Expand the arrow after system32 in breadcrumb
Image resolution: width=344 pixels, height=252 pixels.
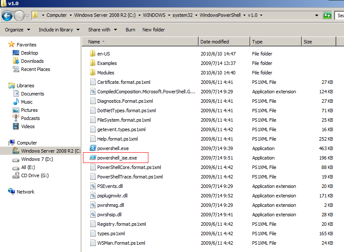point(196,15)
